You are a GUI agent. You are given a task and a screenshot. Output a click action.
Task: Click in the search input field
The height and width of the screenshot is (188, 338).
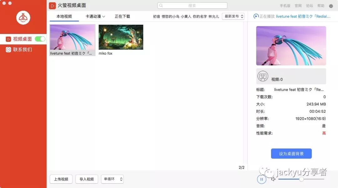point(192,6)
